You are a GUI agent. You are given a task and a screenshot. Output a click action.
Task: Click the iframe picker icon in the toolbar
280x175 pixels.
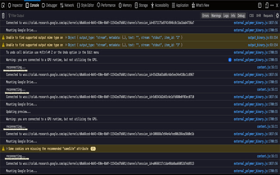(259, 5)
